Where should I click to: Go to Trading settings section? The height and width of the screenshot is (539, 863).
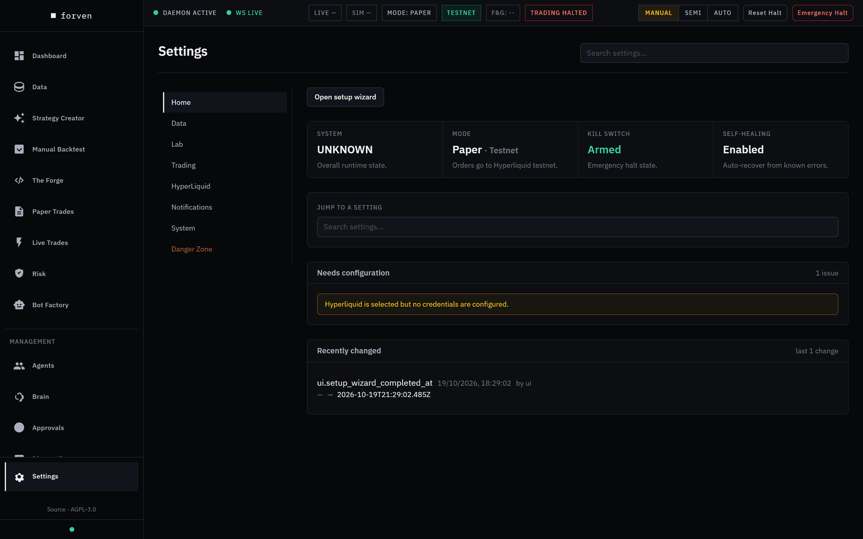pyautogui.click(x=225, y=165)
